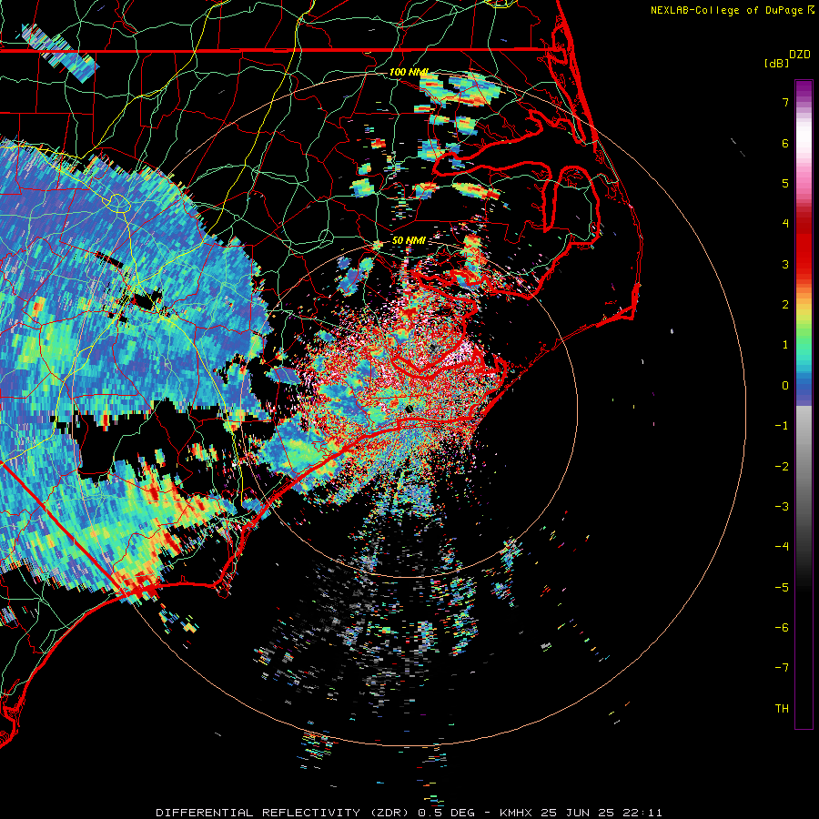The width and height of the screenshot is (819, 819).
Task: Click the -7 value on color scale
Action: click(782, 668)
